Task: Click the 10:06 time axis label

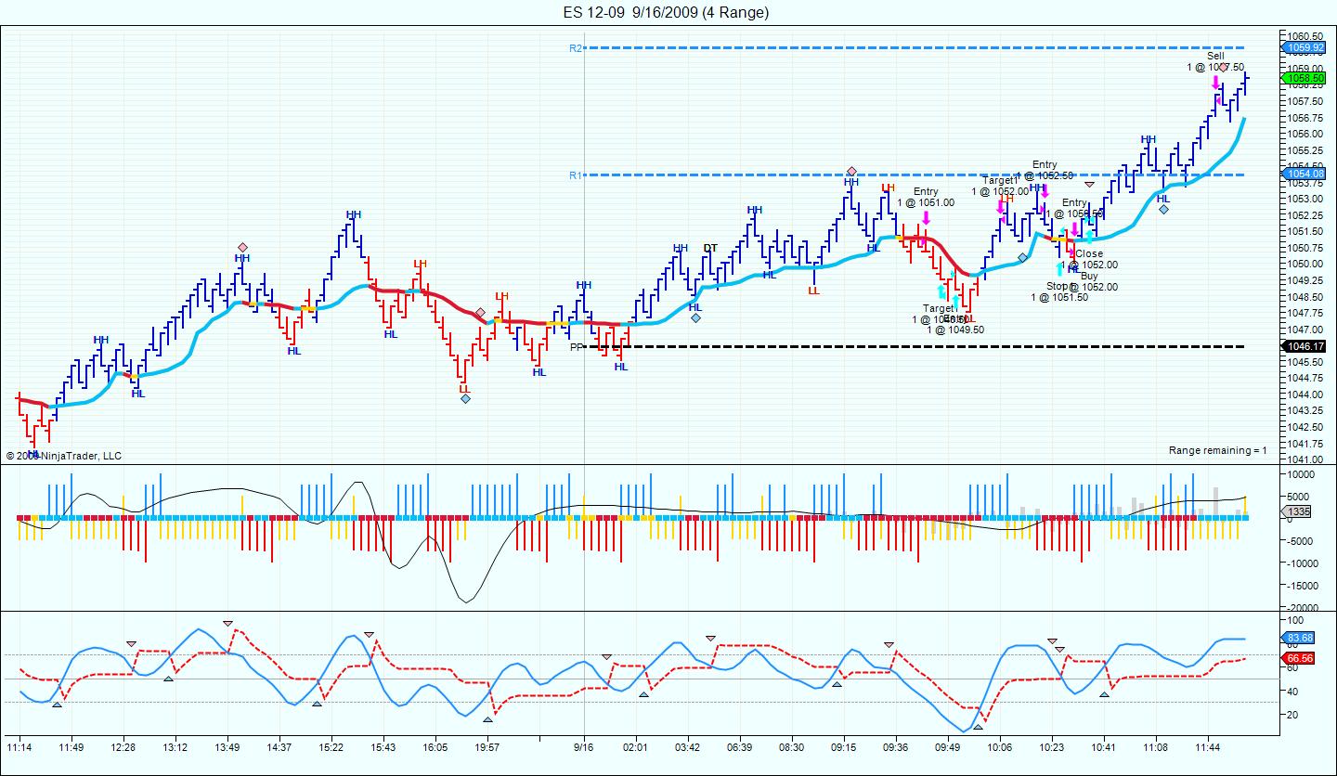Action: [1000, 746]
